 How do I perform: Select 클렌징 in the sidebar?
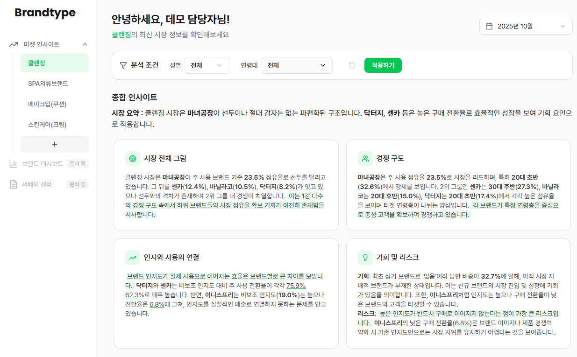54,63
